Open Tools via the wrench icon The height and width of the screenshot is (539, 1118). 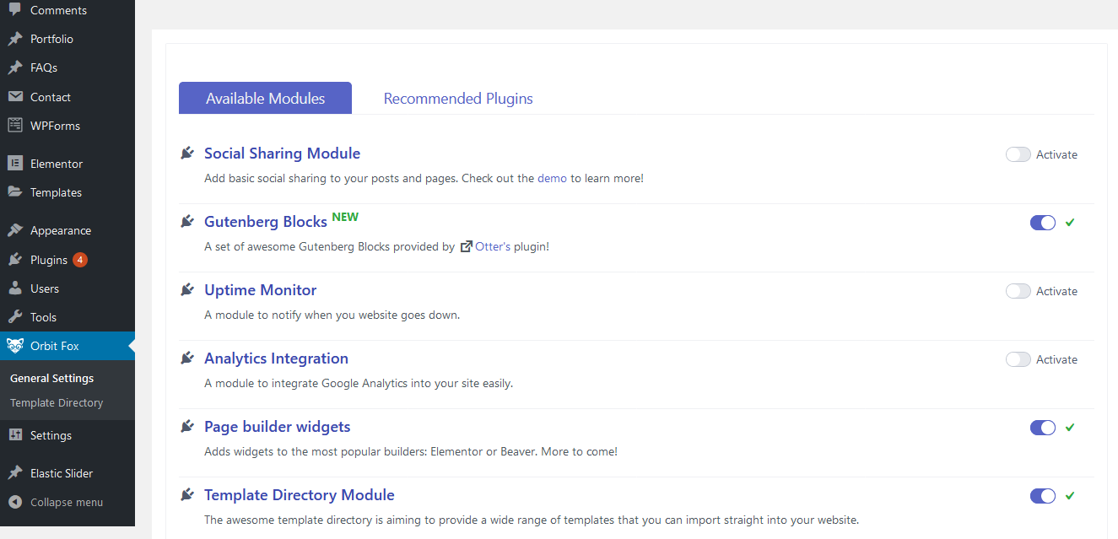pyautogui.click(x=15, y=317)
